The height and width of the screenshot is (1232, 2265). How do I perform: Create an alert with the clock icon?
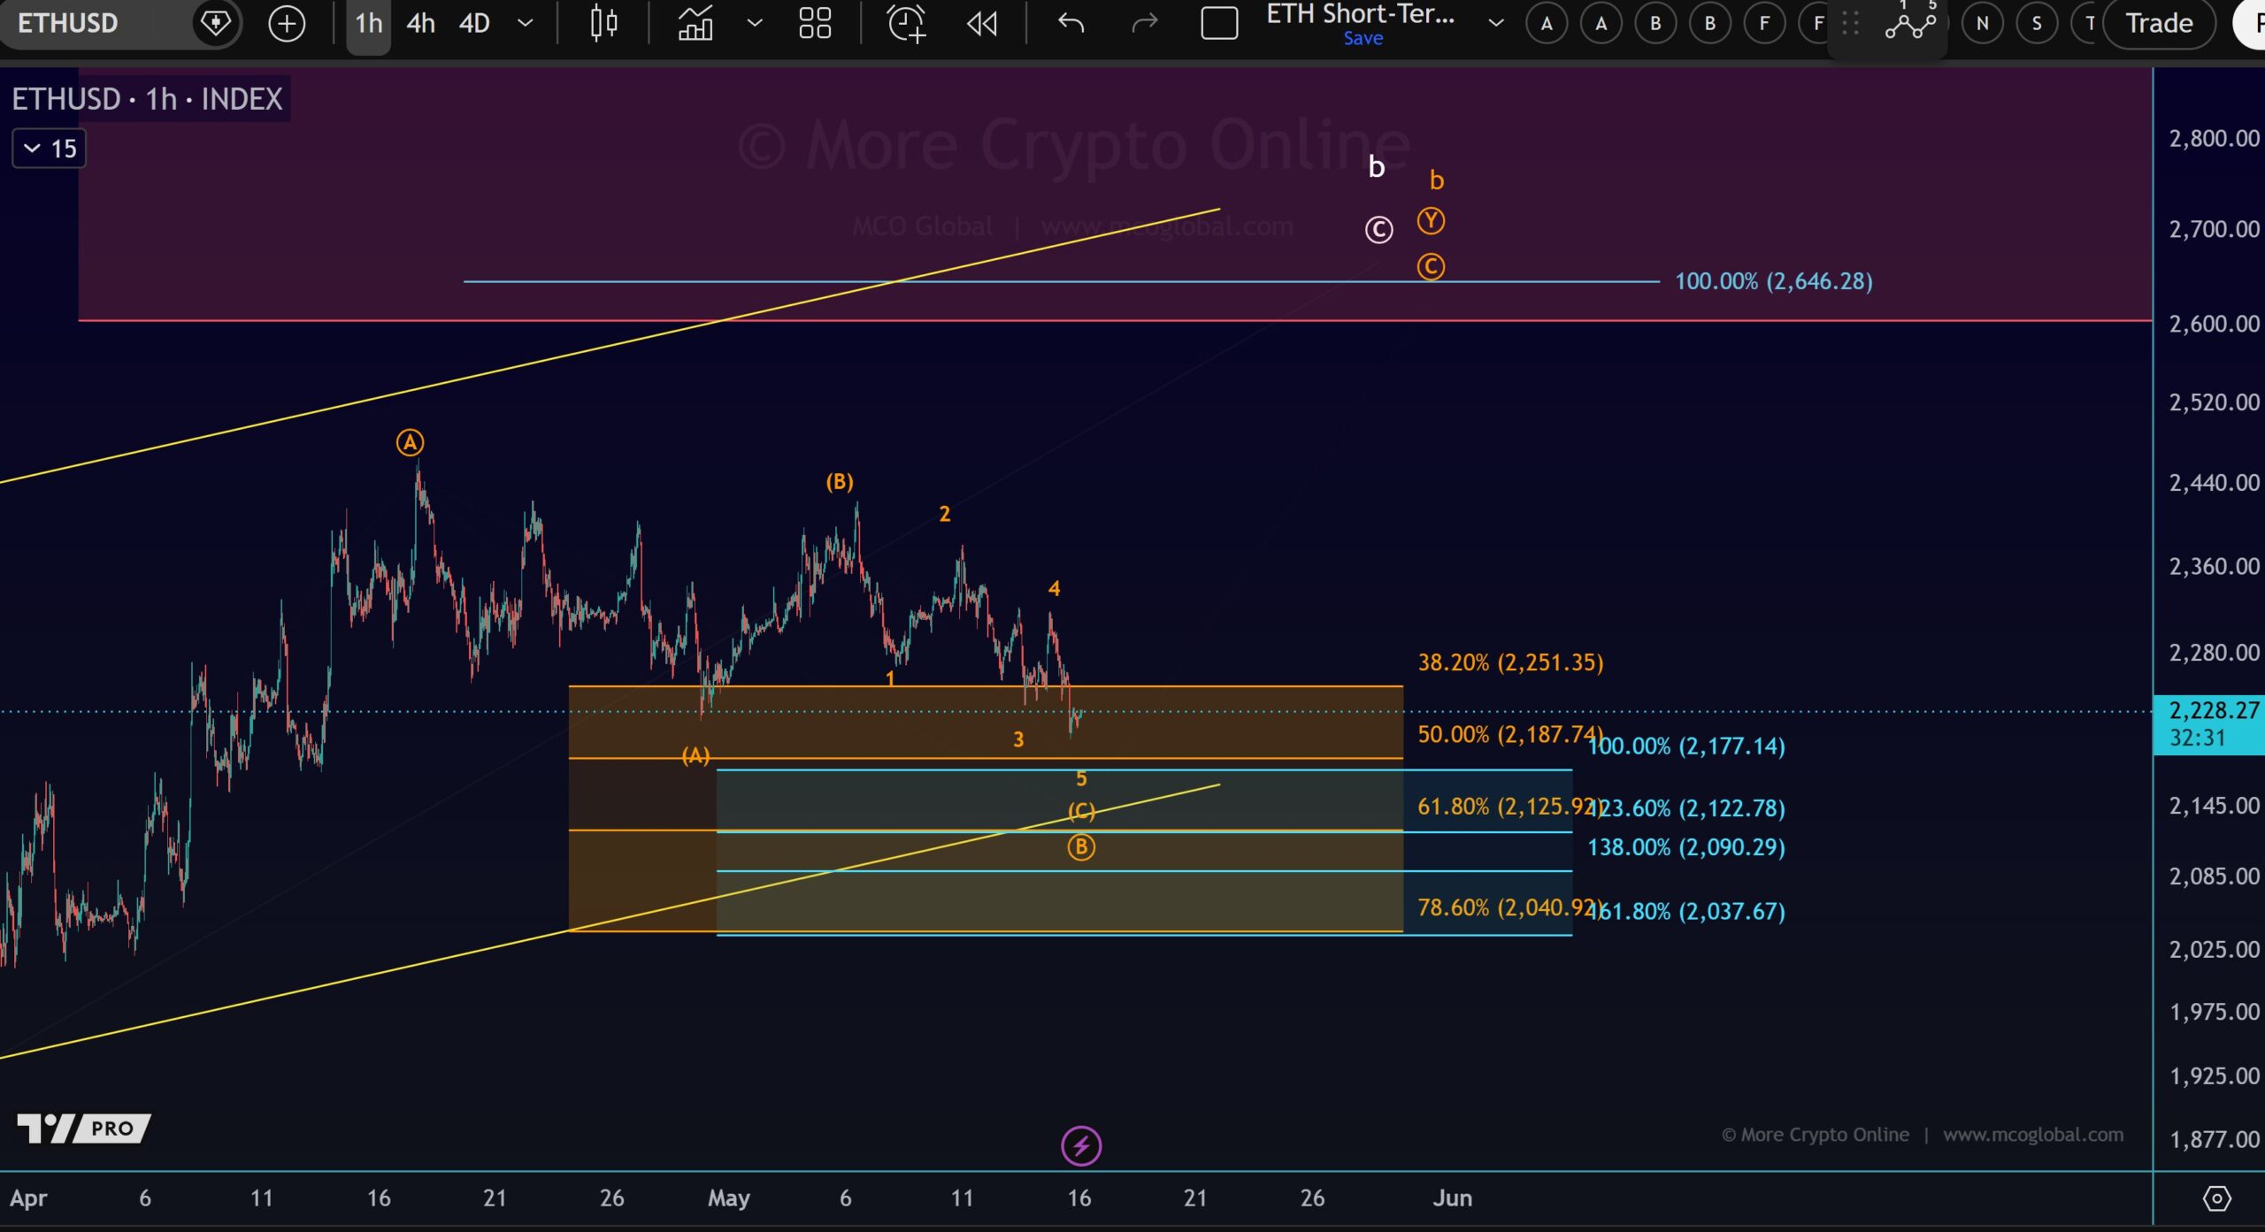tap(907, 24)
